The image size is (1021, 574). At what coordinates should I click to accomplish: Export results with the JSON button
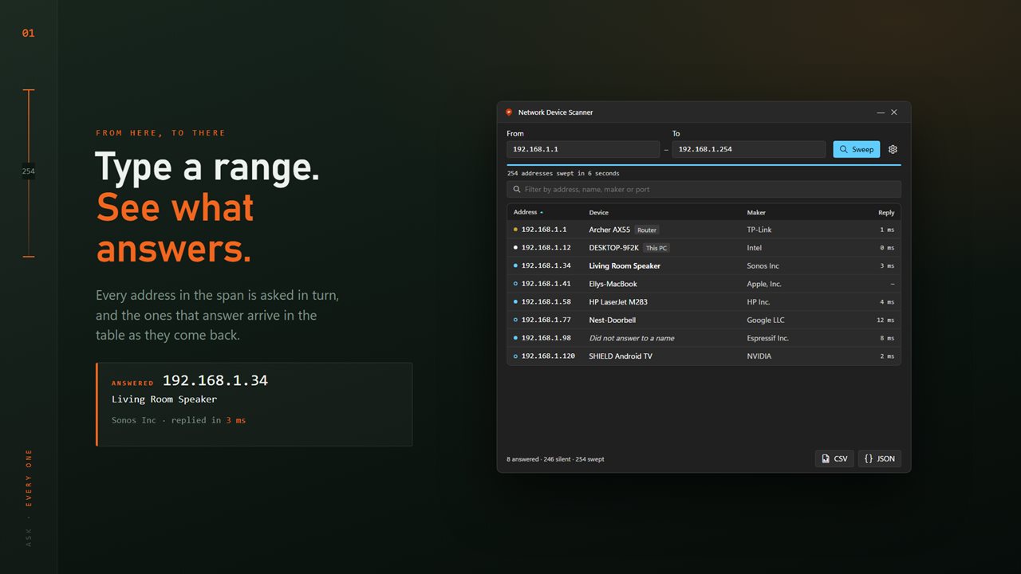[x=880, y=458]
